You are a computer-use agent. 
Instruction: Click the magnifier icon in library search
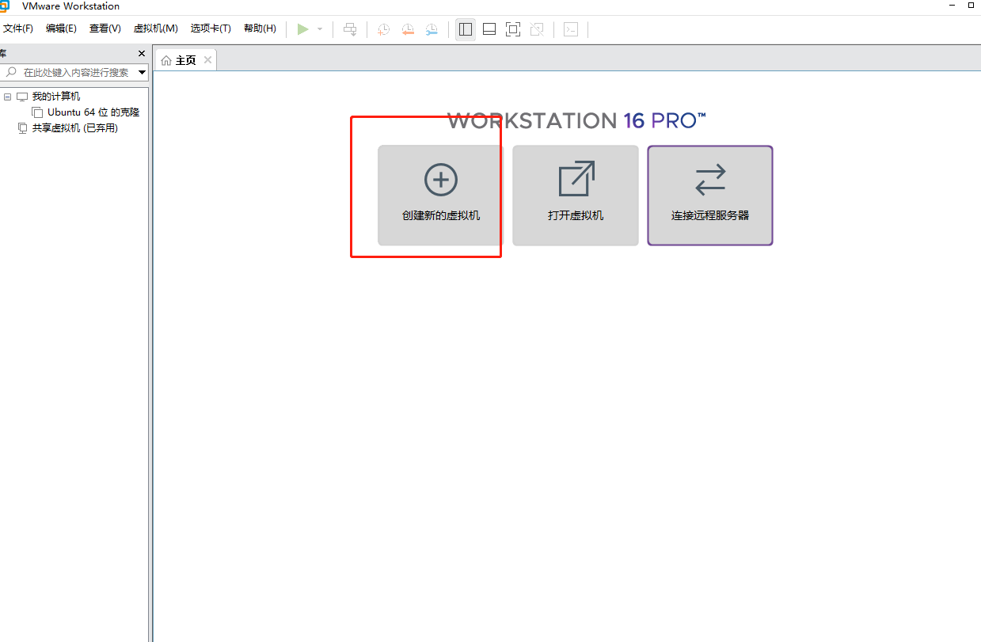coord(11,72)
